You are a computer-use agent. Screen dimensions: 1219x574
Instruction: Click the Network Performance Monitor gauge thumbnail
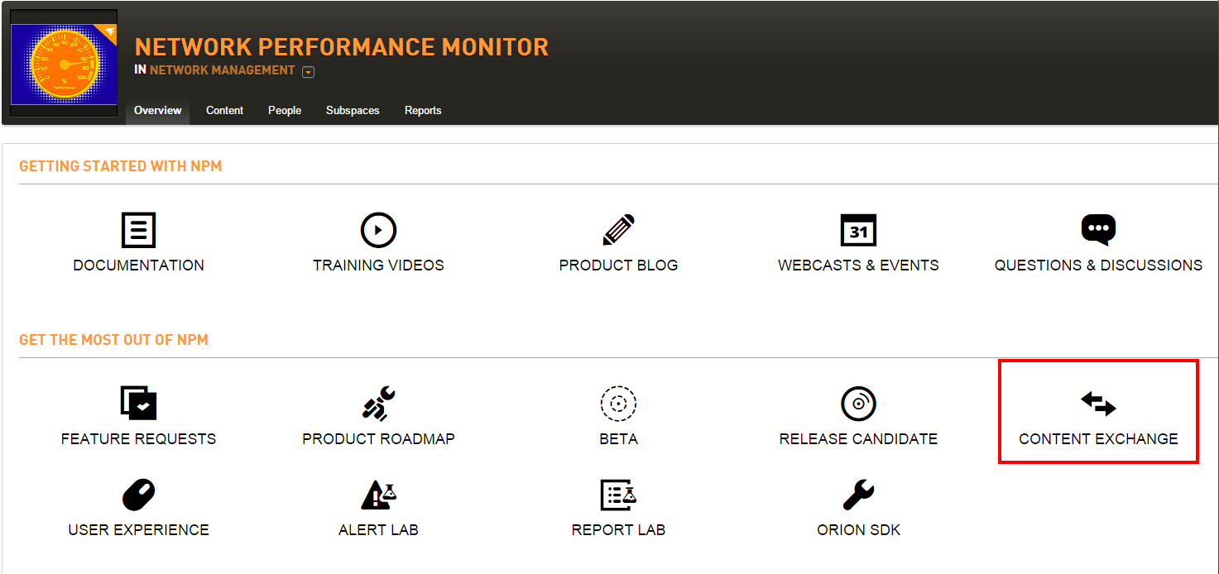(65, 64)
